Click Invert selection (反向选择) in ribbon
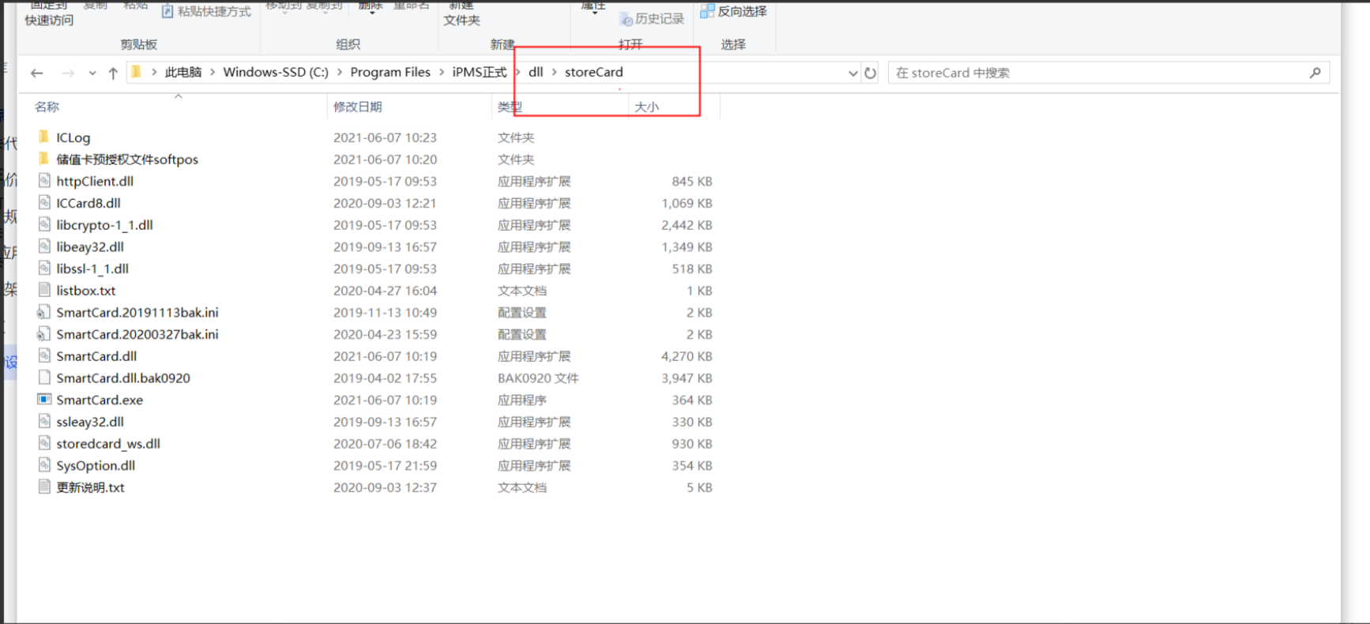 pos(733,12)
